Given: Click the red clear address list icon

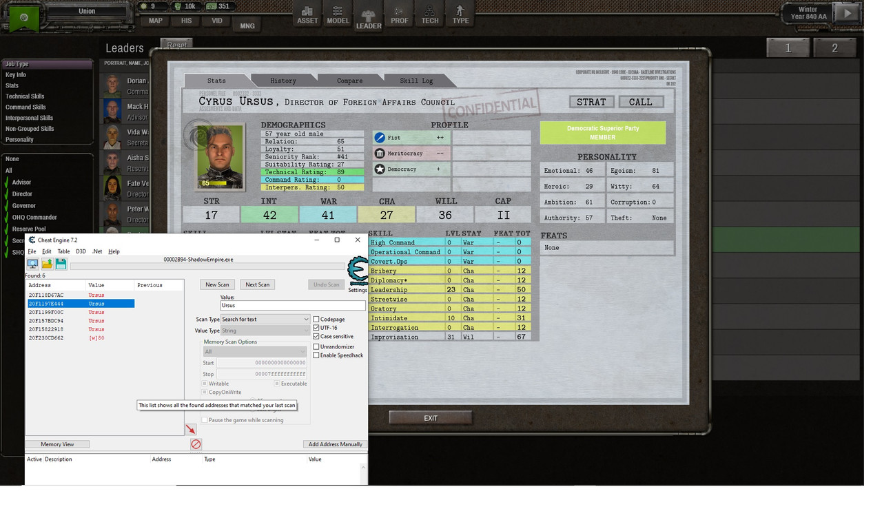Looking at the screenshot, I should 196,444.
